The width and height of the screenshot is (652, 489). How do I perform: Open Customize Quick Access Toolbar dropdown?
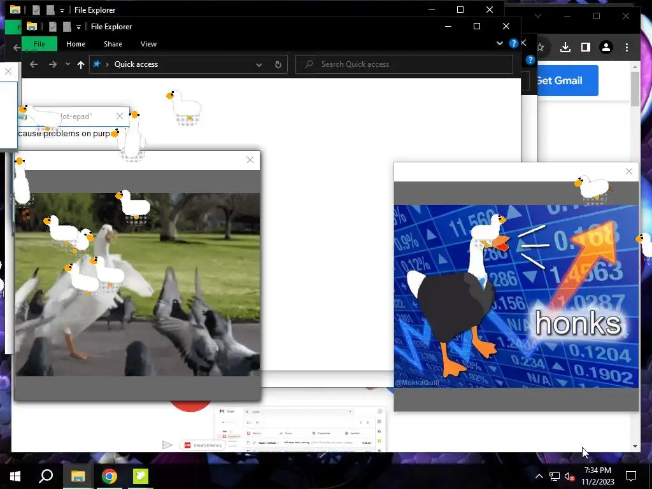pos(78,27)
